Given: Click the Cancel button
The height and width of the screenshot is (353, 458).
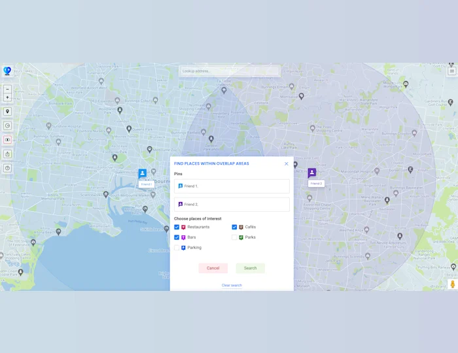Looking at the screenshot, I should [213, 268].
